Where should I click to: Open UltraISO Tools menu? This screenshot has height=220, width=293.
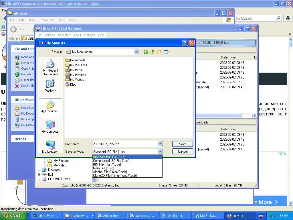tap(77, 35)
